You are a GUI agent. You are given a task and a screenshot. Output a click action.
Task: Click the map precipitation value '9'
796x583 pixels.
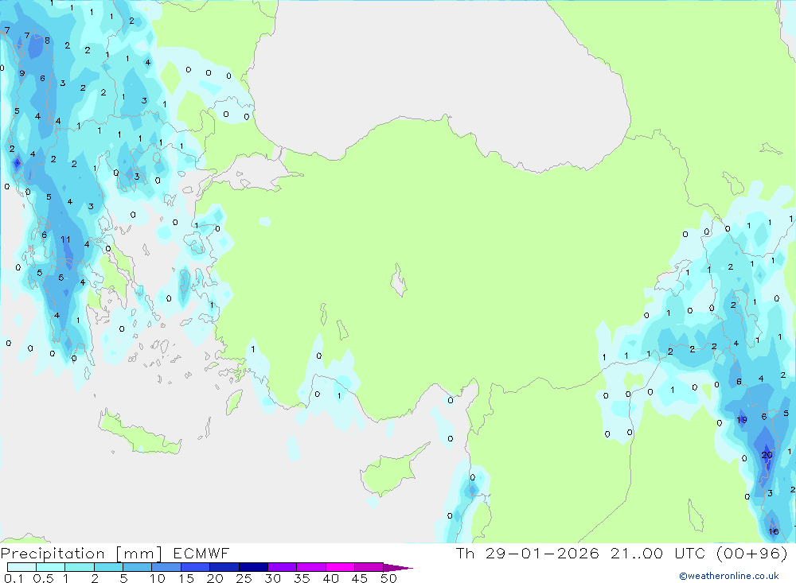21,73
